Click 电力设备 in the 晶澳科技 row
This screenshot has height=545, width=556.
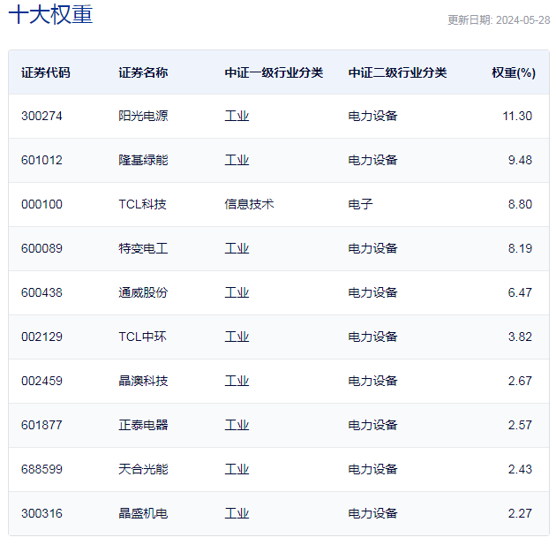pyautogui.click(x=373, y=381)
